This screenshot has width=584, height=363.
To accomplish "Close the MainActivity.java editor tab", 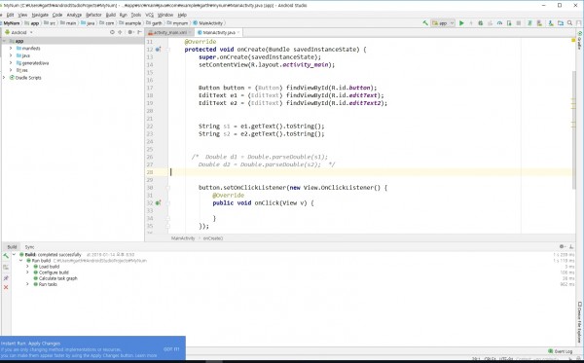I will pyautogui.click(x=238, y=32).
